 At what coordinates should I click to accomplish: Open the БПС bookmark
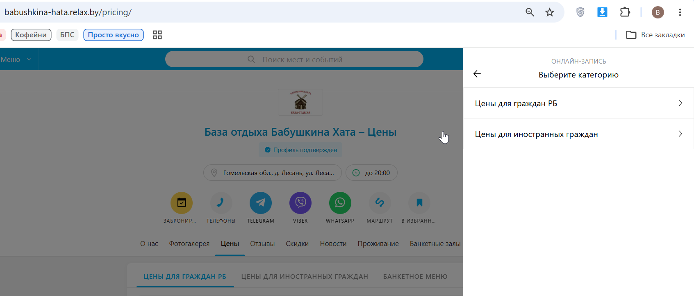[x=67, y=35]
